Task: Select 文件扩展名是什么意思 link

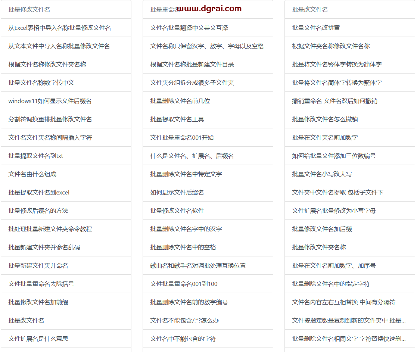Action: 38,339
